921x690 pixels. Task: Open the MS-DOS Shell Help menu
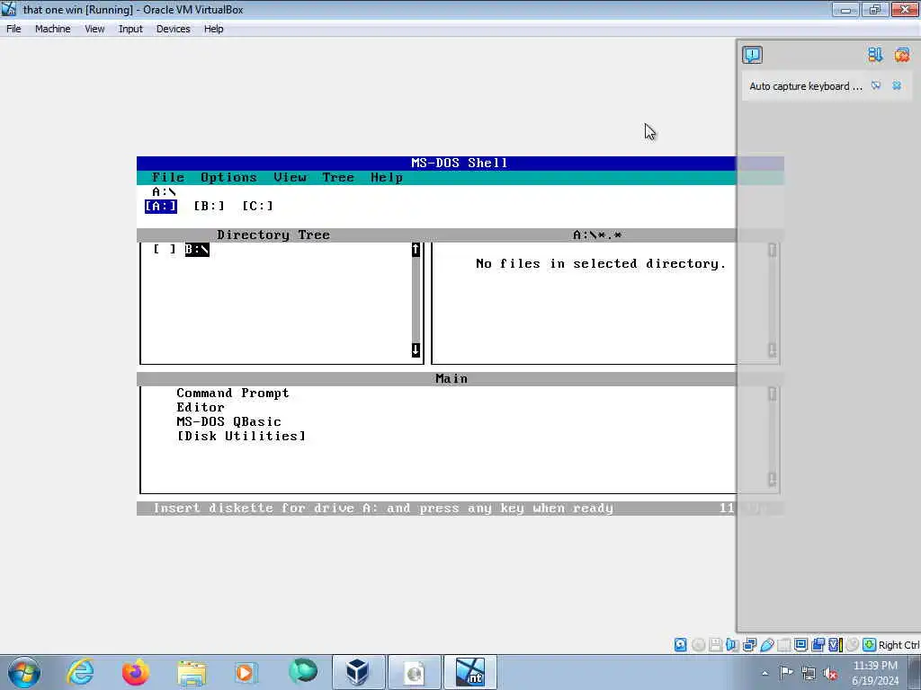(387, 177)
